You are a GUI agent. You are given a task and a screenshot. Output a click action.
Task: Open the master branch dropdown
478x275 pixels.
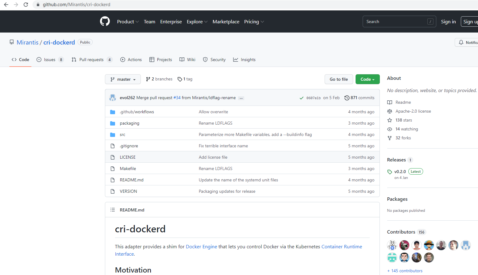123,79
